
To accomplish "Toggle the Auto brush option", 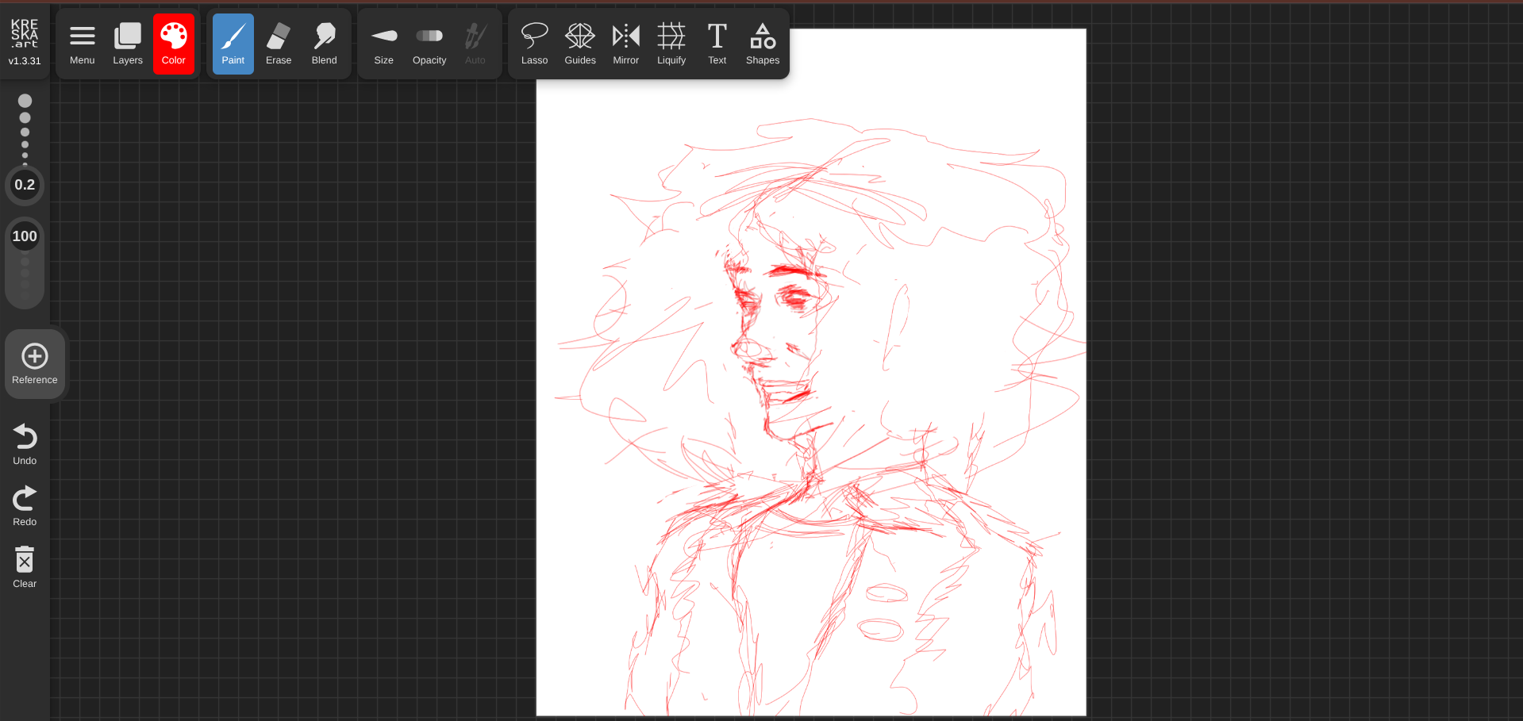I will 475,44.
